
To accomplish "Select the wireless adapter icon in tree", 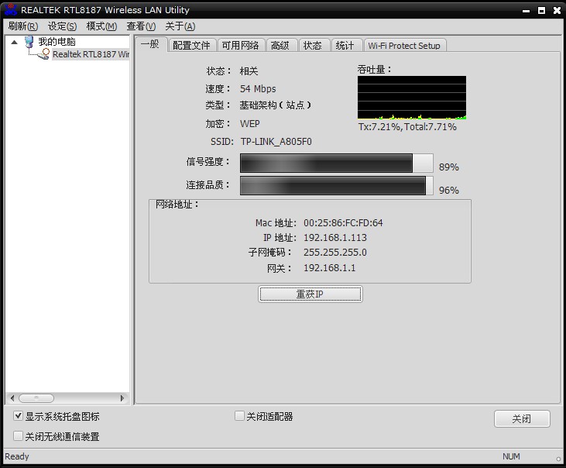I will [44, 54].
